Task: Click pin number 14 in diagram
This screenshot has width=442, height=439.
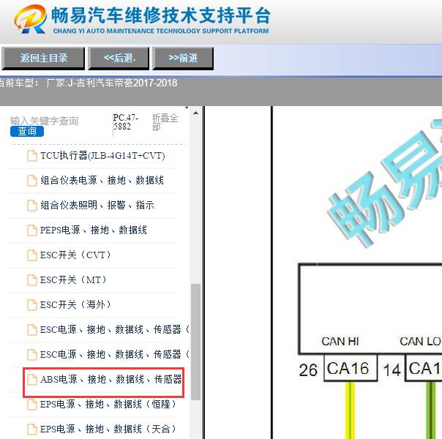Action: coord(392,369)
